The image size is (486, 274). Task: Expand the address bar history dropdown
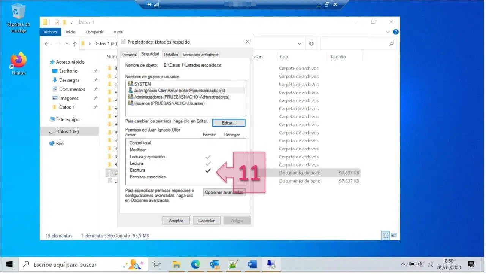pyautogui.click(x=299, y=44)
